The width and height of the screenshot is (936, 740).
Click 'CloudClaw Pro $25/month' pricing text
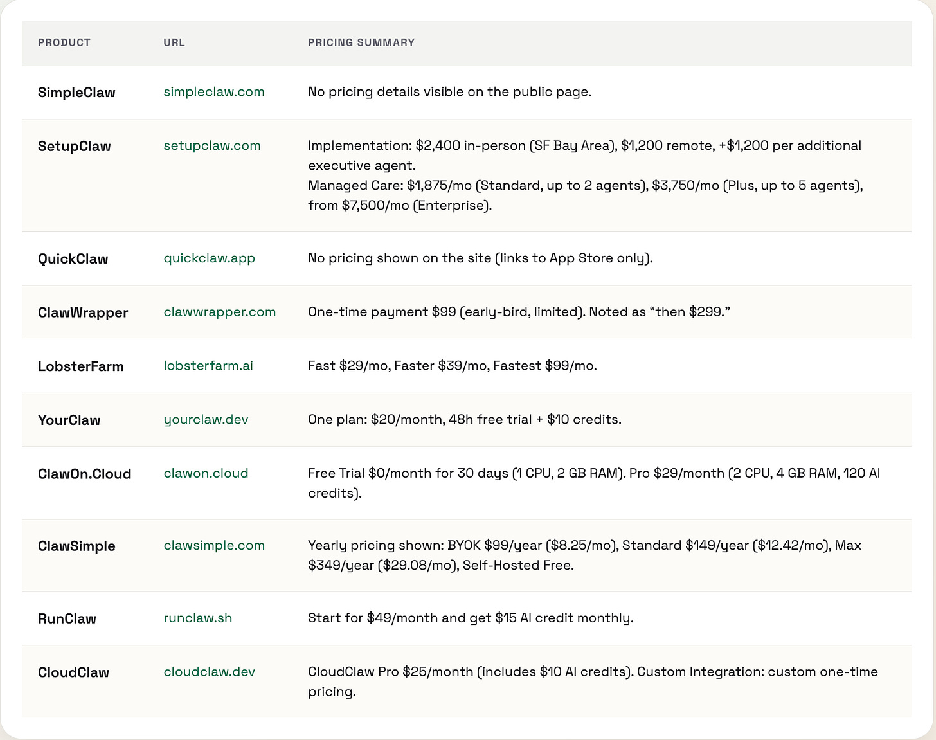(593, 682)
